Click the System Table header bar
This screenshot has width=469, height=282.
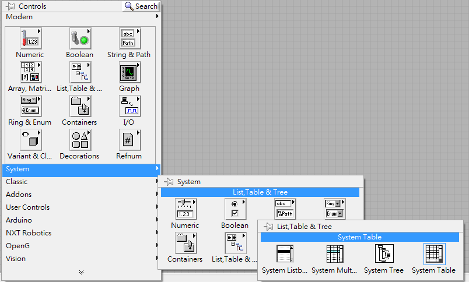coord(359,237)
